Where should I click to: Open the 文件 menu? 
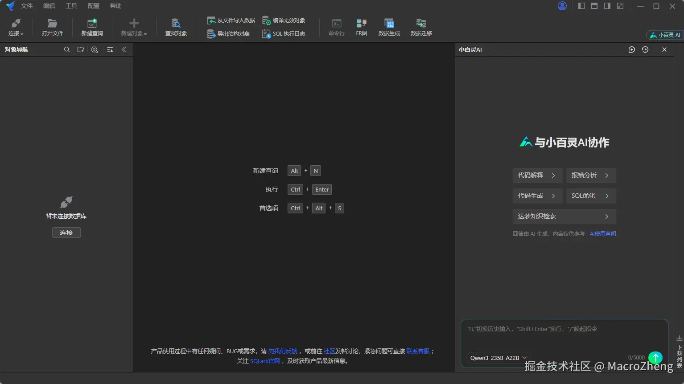click(27, 6)
